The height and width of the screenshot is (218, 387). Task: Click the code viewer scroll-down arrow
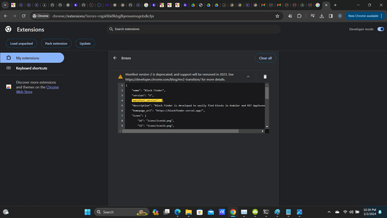[x=267, y=126]
